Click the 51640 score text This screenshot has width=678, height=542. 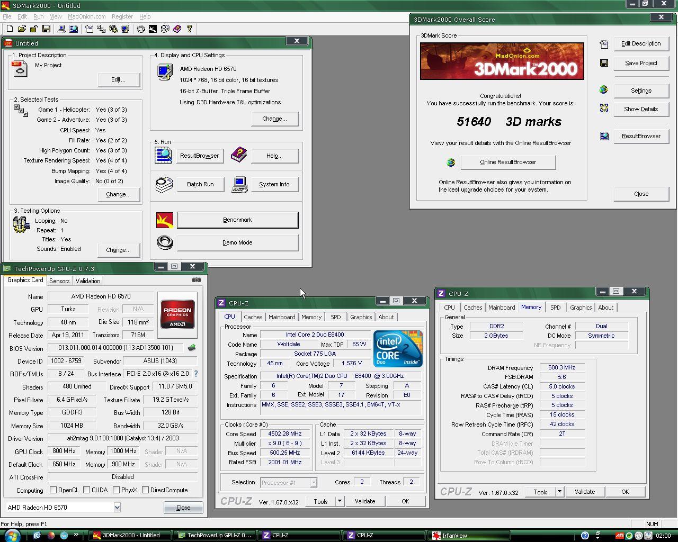[x=474, y=122]
